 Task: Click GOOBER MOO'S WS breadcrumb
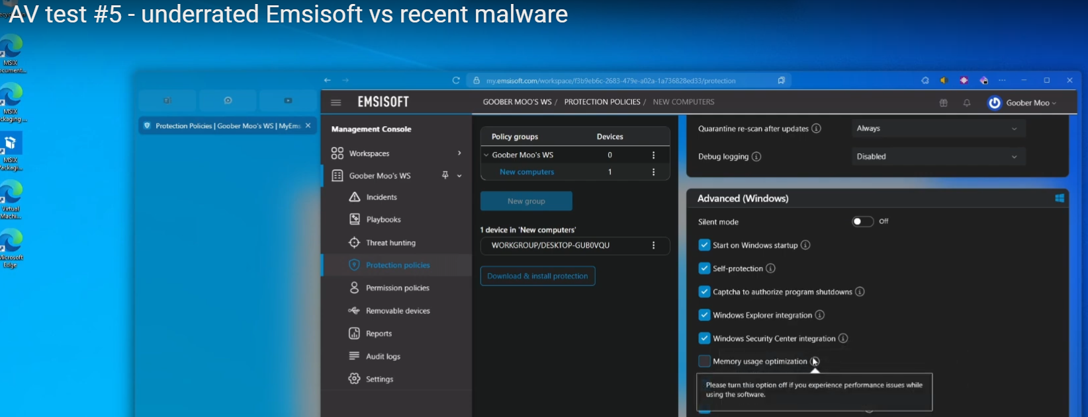click(517, 102)
